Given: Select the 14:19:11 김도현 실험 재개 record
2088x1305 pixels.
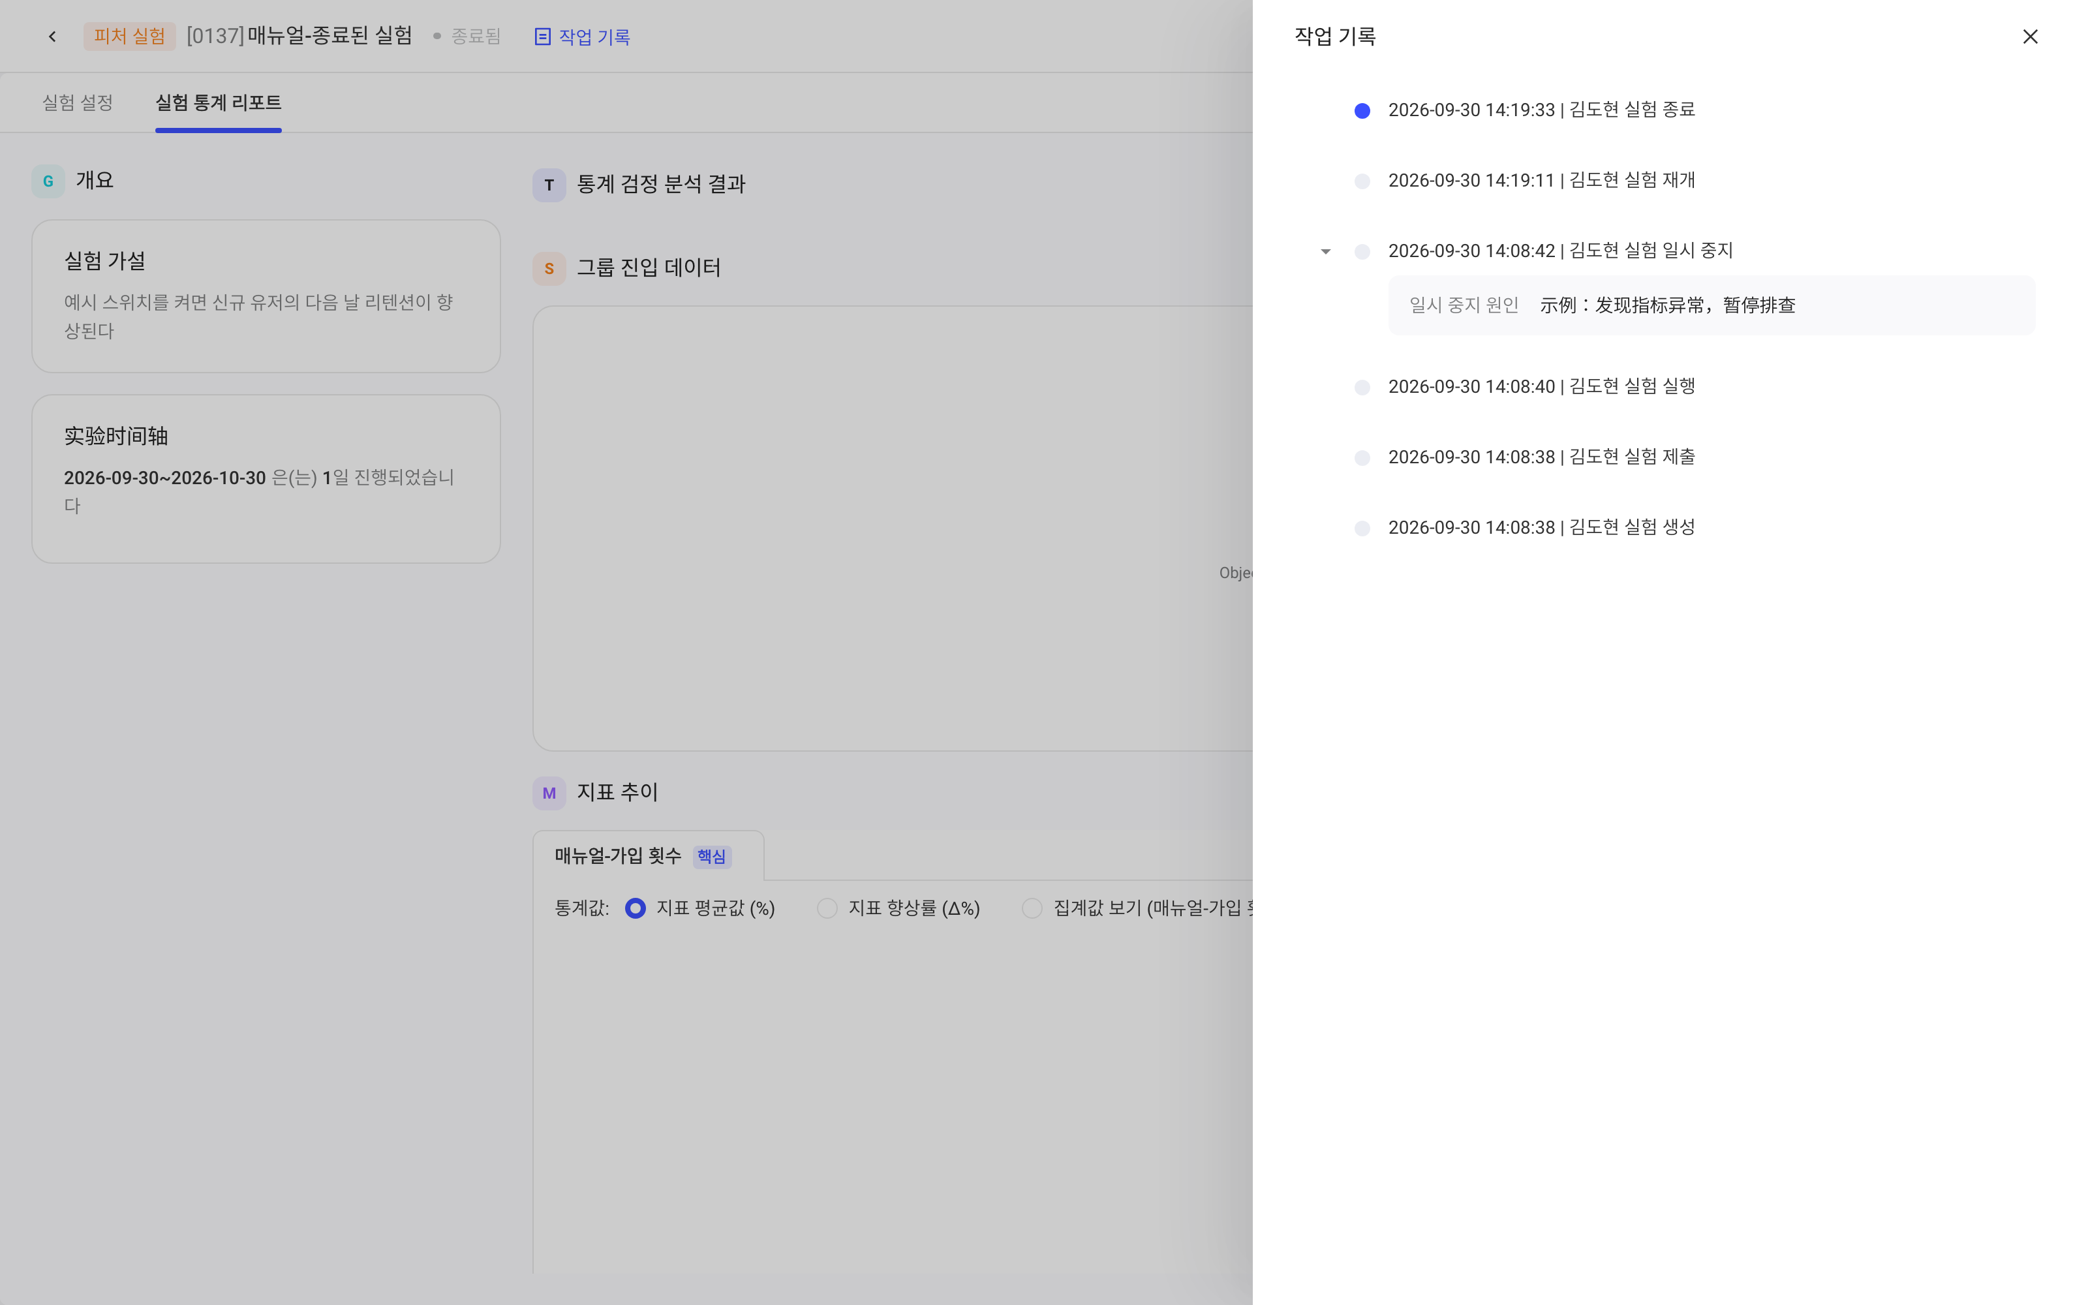Looking at the screenshot, I should 1541,180.
